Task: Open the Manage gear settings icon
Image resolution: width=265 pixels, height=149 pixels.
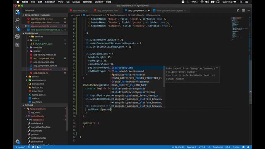Action: pos(17,142)
